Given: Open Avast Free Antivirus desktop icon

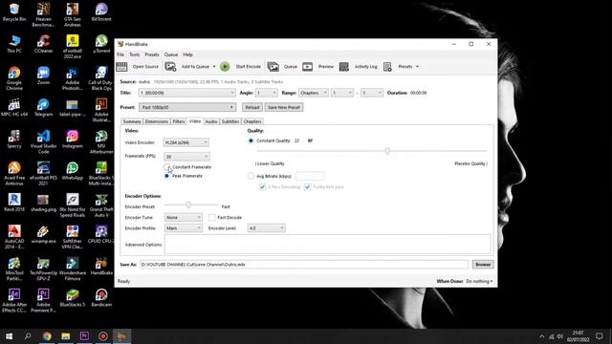Looking at the screenshot, I should point(14,168).
